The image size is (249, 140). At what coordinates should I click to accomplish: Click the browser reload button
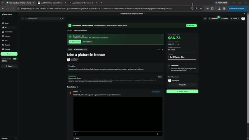click(12, 9)
